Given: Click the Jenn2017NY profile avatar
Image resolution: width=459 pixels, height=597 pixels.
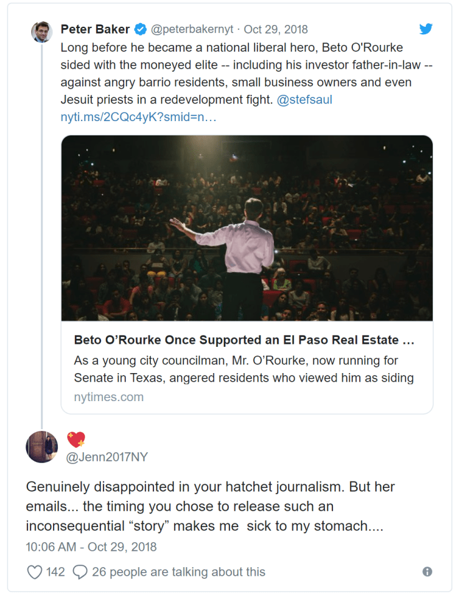Looking at the screenshot, I should point(42,447).
